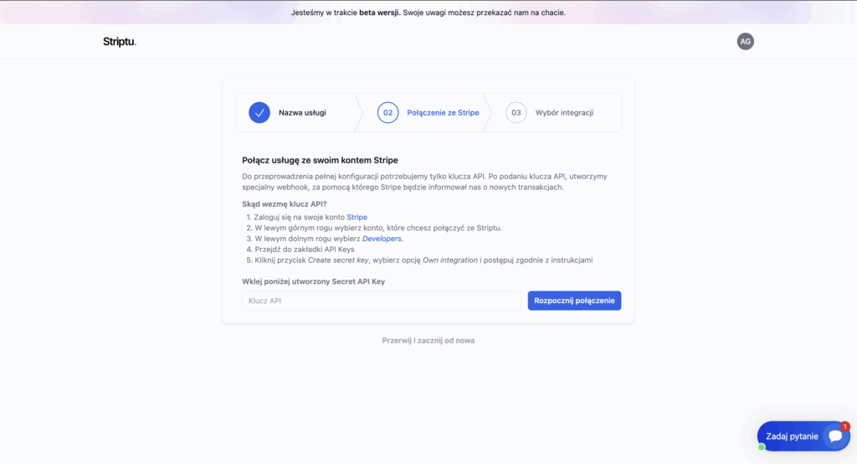
Task: Click the Przejdź do zakładki API Keys step
Action: [x=305, y=249]
